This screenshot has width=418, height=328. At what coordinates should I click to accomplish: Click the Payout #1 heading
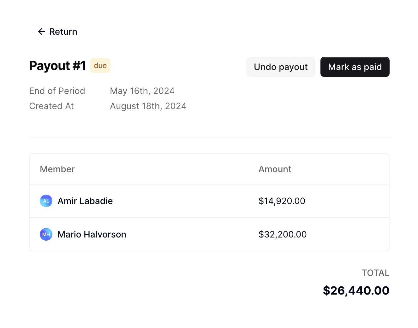click(57, 66)
